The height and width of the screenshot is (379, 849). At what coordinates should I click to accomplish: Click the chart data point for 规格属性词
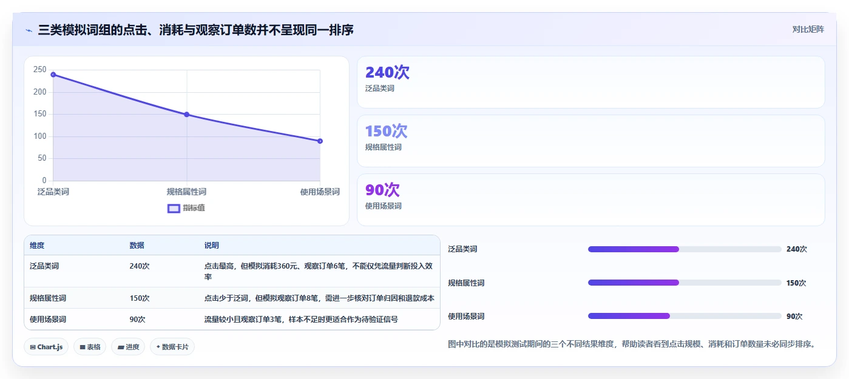(187, 115)
